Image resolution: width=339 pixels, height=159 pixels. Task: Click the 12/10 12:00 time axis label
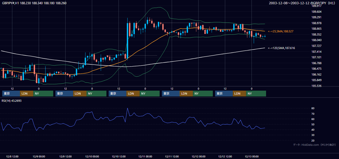119,156
